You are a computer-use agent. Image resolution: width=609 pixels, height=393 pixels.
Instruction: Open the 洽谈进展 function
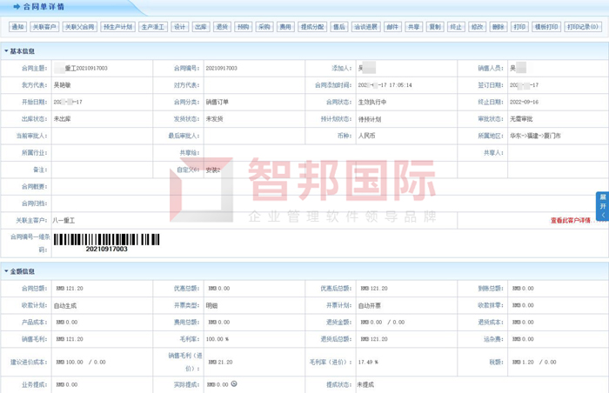click(x=366, y=27)
